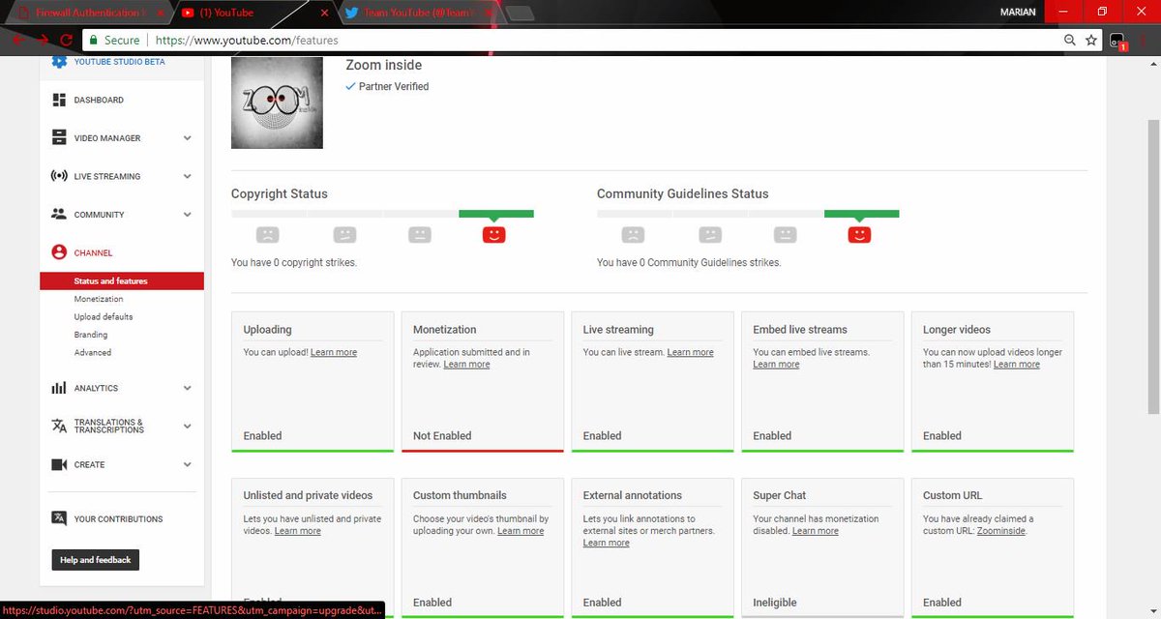Click Learn more in the Longer videos card

1017,365
